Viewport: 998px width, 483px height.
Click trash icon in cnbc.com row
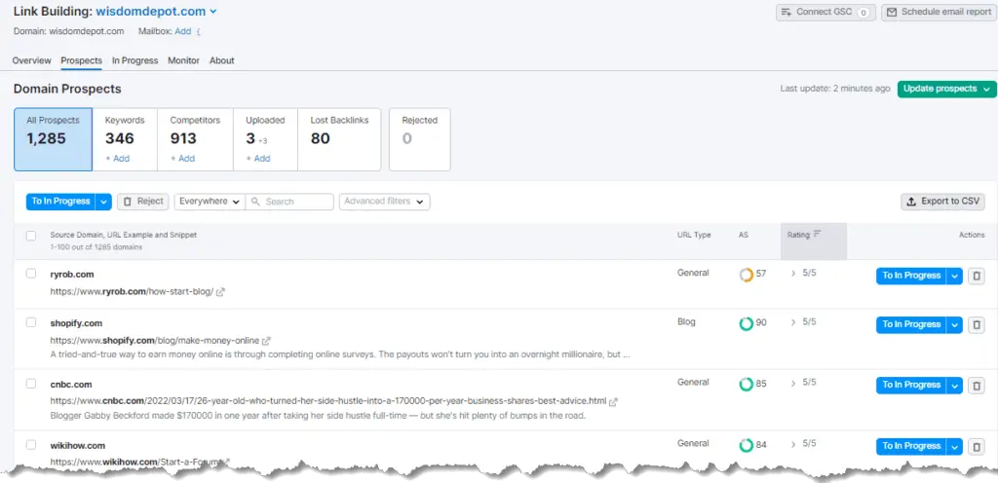977,385
